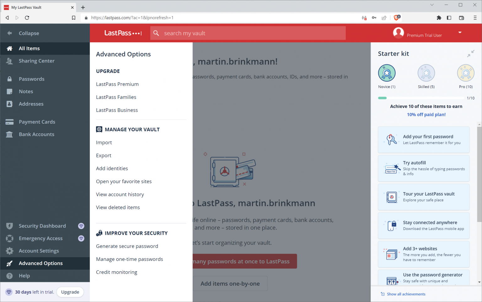
Task: View your secure Notes
Action: 26,91
